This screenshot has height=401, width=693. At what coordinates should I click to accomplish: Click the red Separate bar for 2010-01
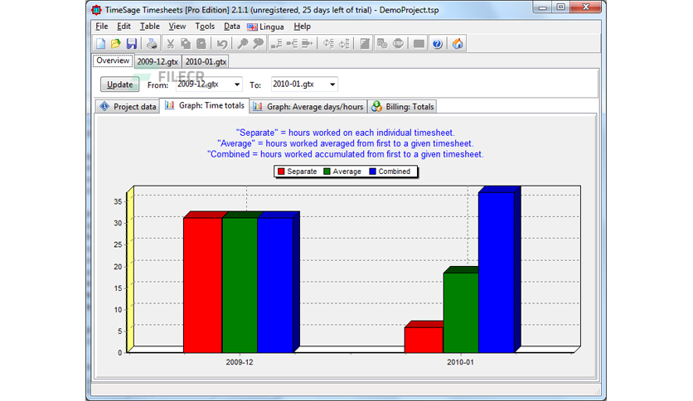(424, 340)
